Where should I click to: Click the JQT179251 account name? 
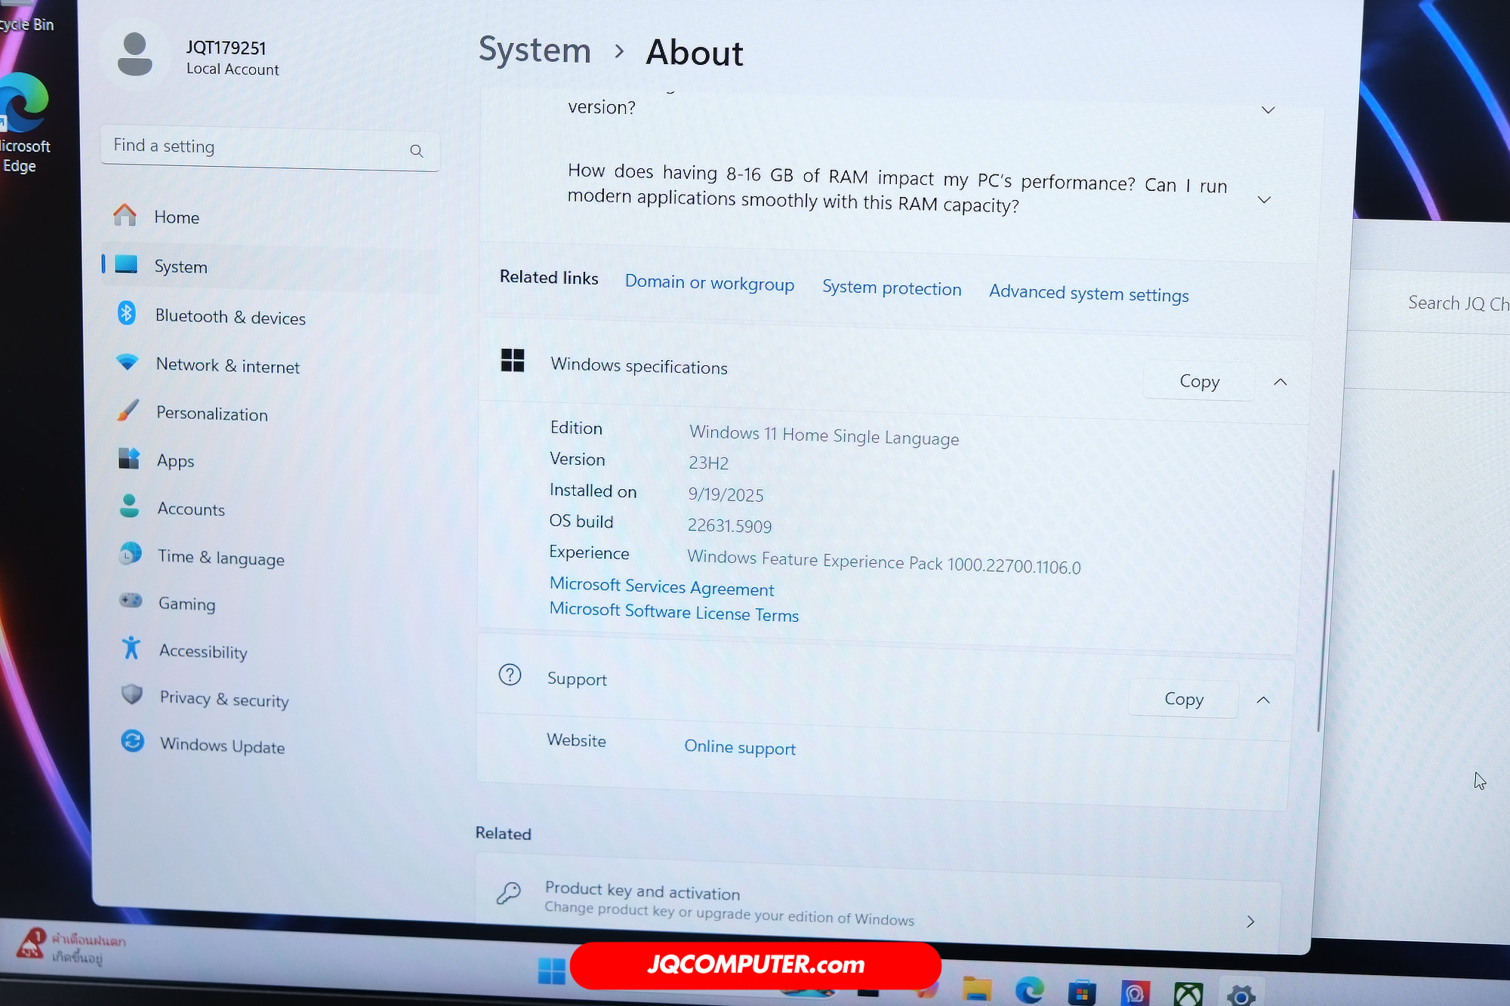tap(226, 48)
